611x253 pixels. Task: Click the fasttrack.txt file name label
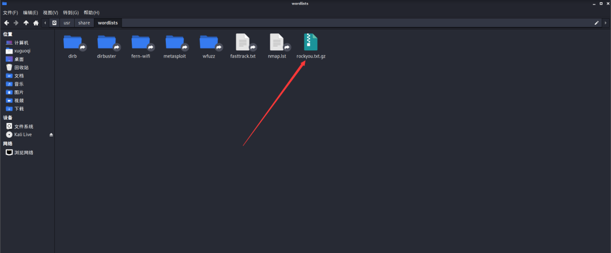point(243,56)
